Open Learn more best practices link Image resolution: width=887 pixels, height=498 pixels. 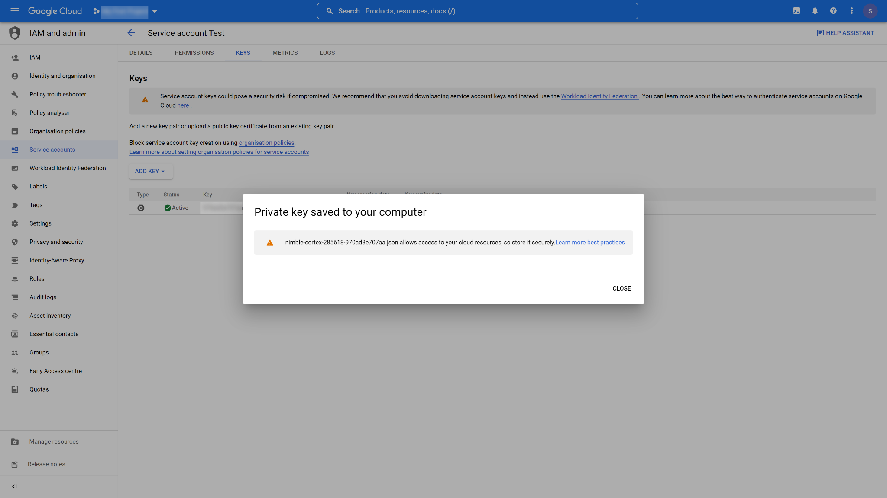point(590,243)
